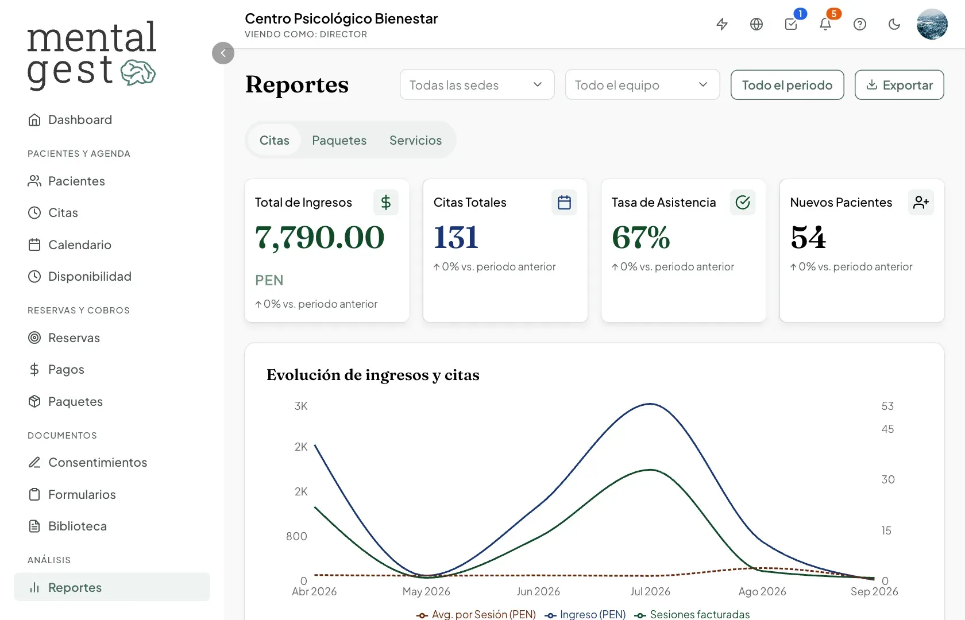Open the notifications bell icon
The height and width of the screenshot is (620, 965).
tap(825, 24)
